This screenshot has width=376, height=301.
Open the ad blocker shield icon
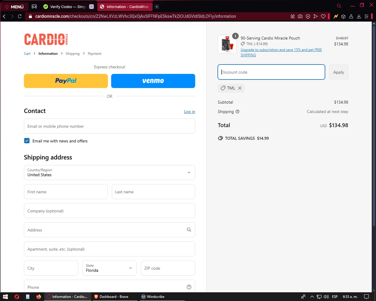308,16
